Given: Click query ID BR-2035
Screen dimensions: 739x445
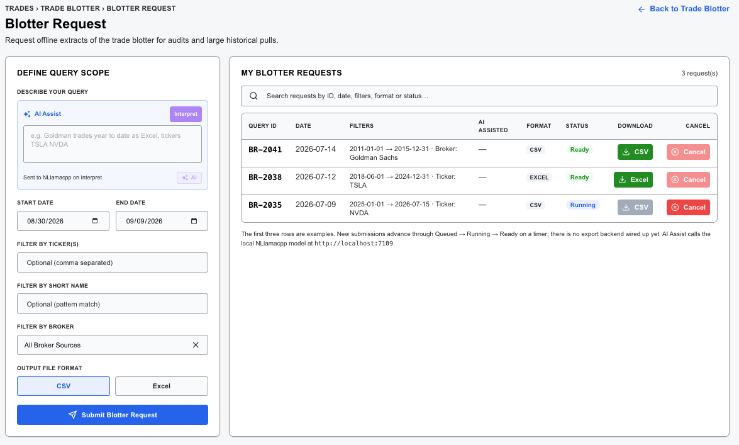Looking at the screenshot, I should (265, 205).
